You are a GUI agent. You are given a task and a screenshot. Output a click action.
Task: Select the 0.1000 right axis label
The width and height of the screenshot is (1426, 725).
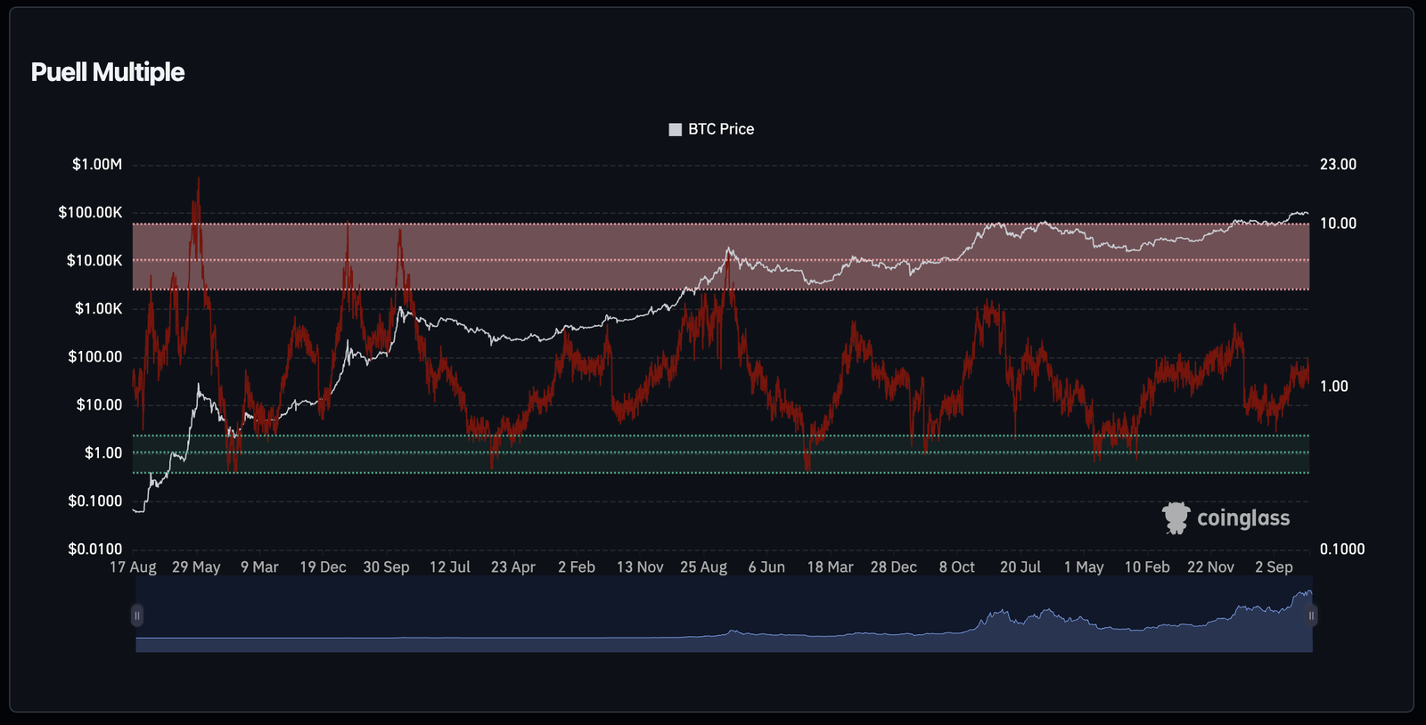point(1341,550)
